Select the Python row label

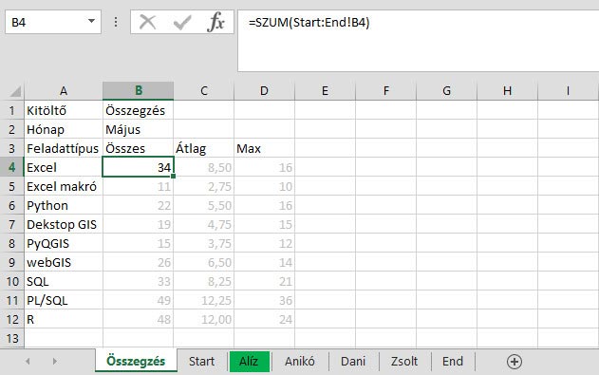64,205
